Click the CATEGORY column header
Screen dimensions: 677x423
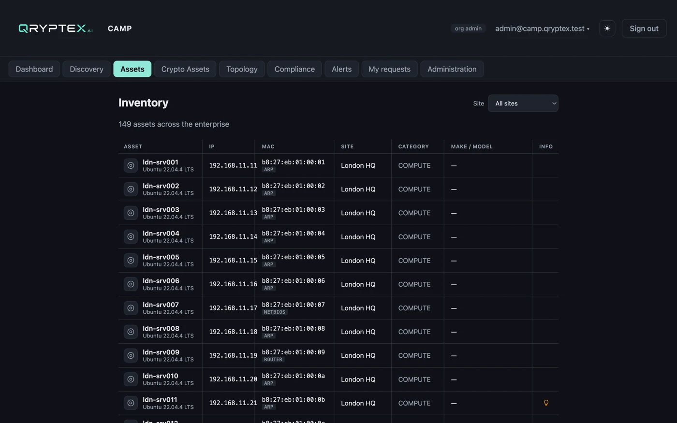click(413, 146)
